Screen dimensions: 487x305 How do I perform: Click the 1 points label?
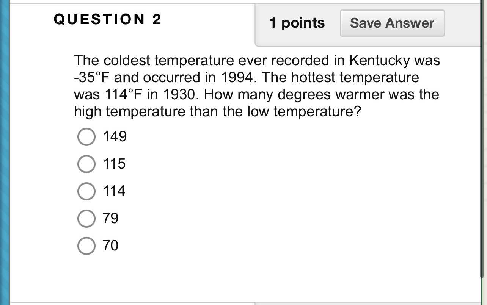pos(297,23)
